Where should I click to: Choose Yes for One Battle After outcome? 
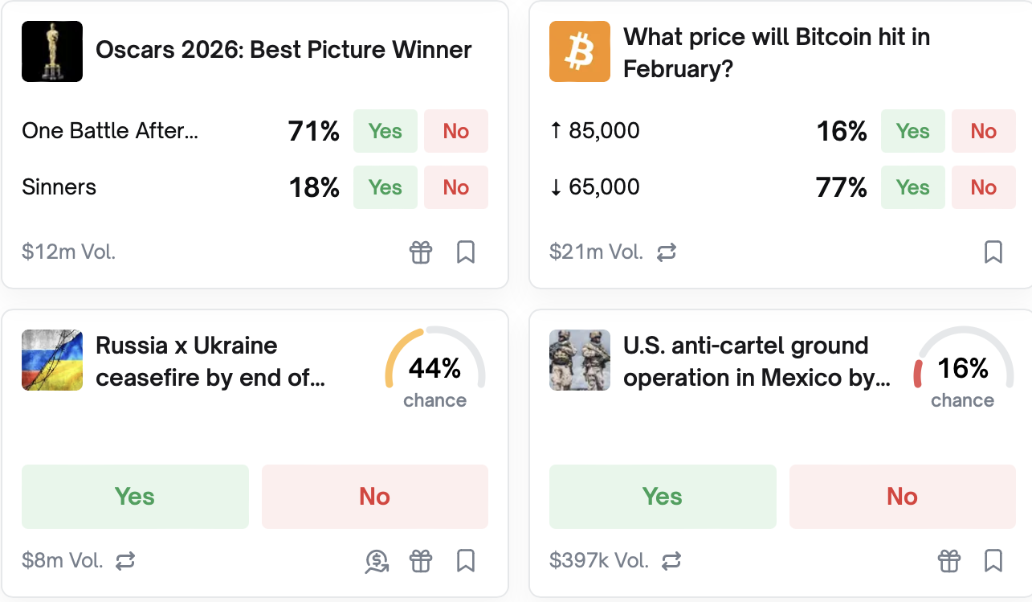click(x=385, y=131)
